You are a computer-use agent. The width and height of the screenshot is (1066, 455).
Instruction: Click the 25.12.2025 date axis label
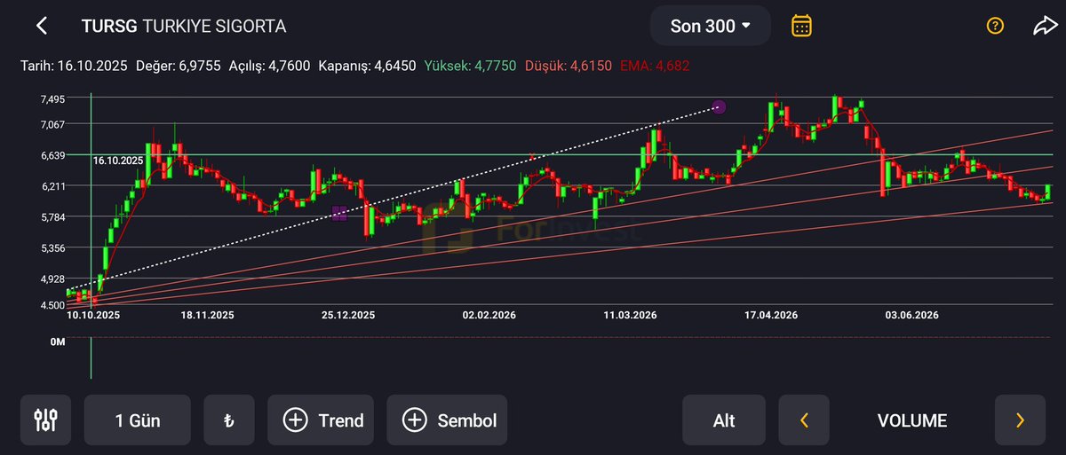(x=348, y=315)
